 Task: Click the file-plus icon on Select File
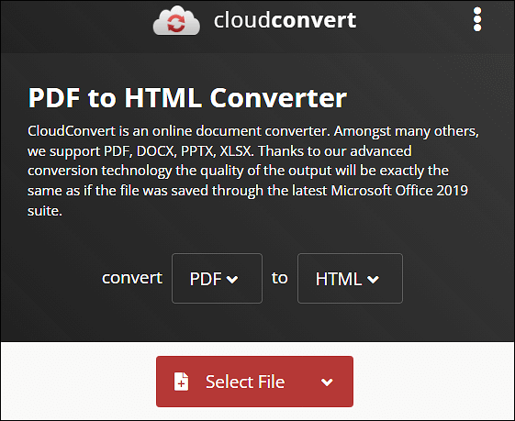coord(181,382)
